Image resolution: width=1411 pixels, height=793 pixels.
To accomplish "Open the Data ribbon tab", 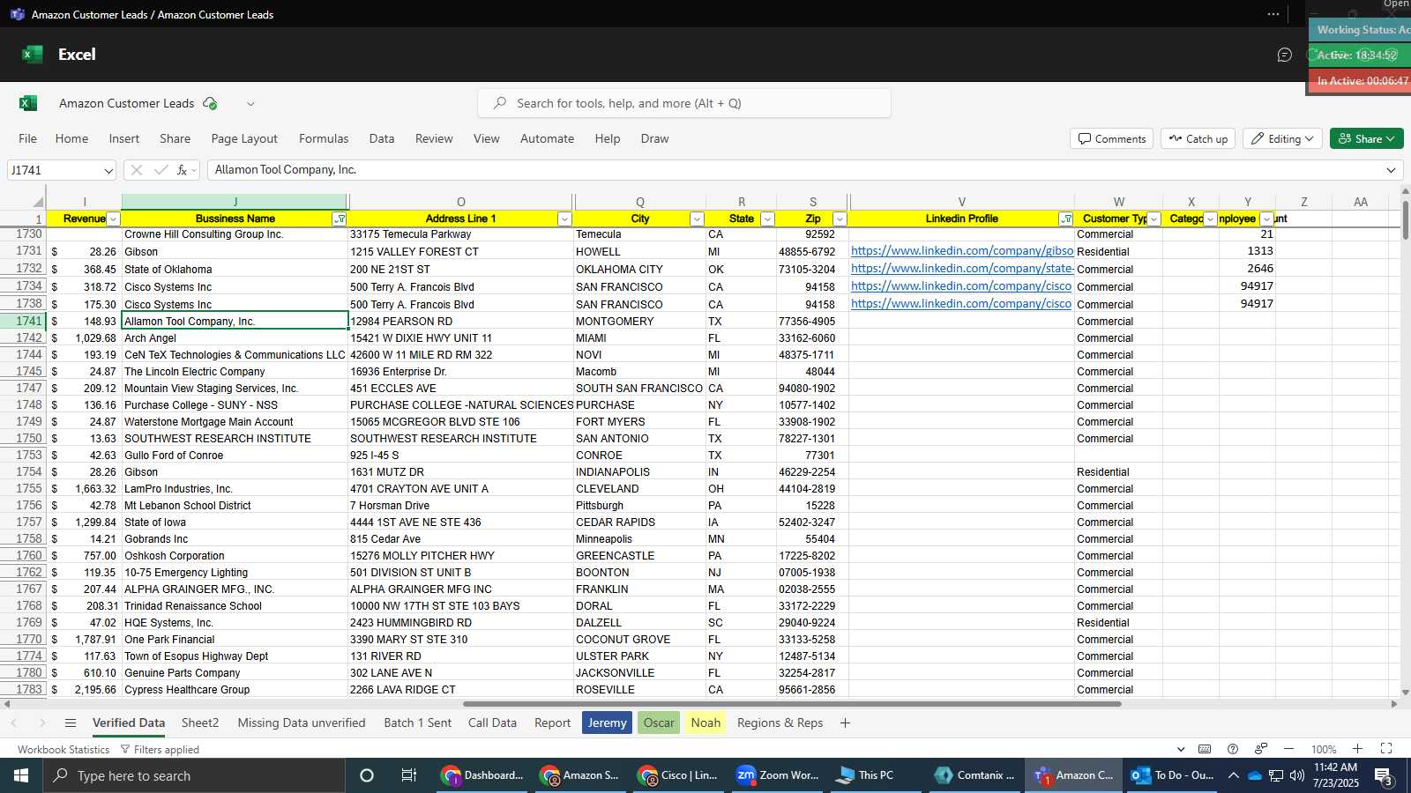I will click(382, 138).
